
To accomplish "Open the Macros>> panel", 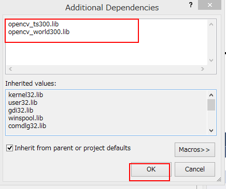I will [x=195, y=150].
